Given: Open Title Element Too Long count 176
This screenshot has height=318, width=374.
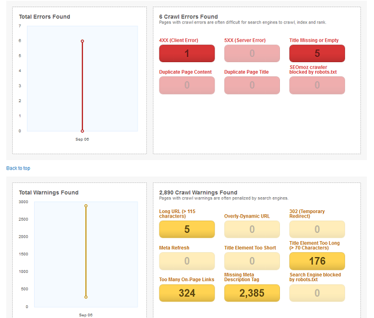Looking at the screenshot, I should 317,261.
